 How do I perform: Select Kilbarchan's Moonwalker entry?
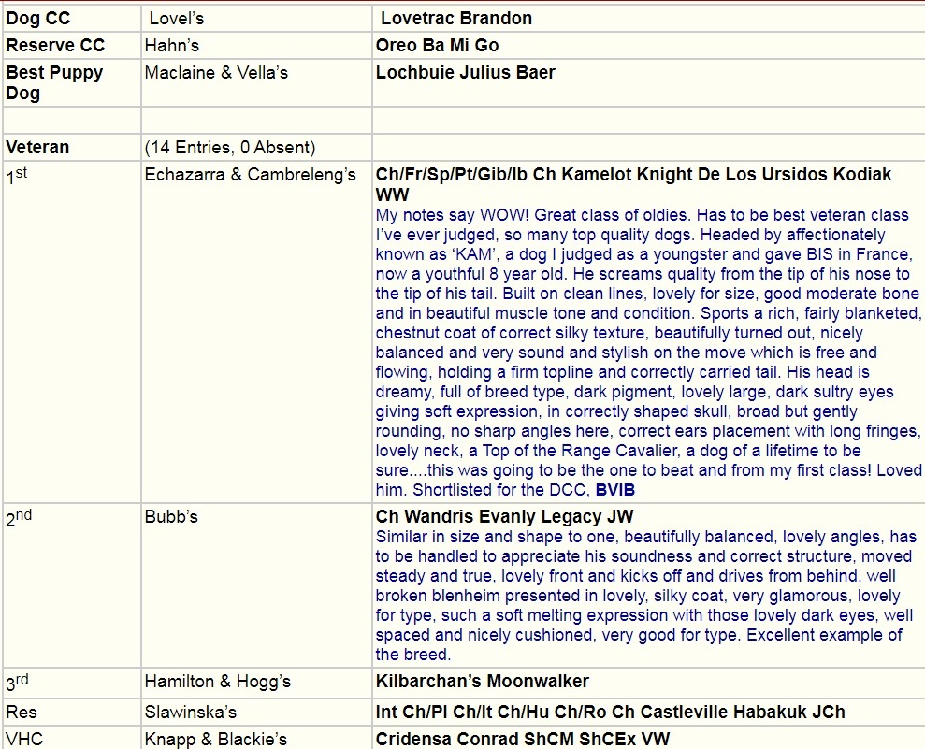click(x=482, y=682)
